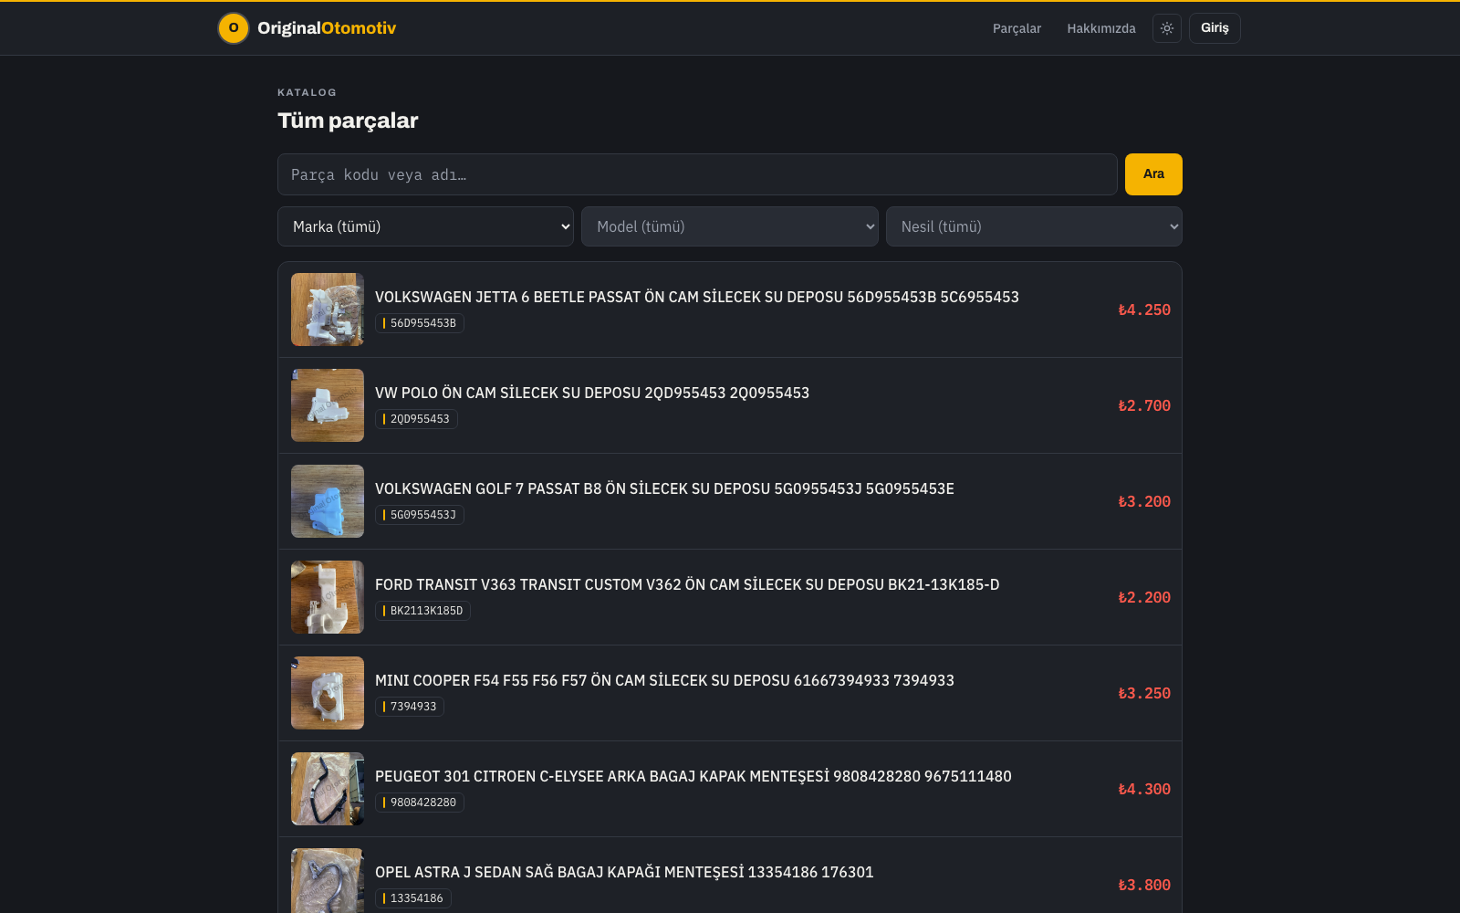Open the Mini Cooper F54 thumbnail
The width and height of the screenshot is (1460, 913).
pos(328,693)
